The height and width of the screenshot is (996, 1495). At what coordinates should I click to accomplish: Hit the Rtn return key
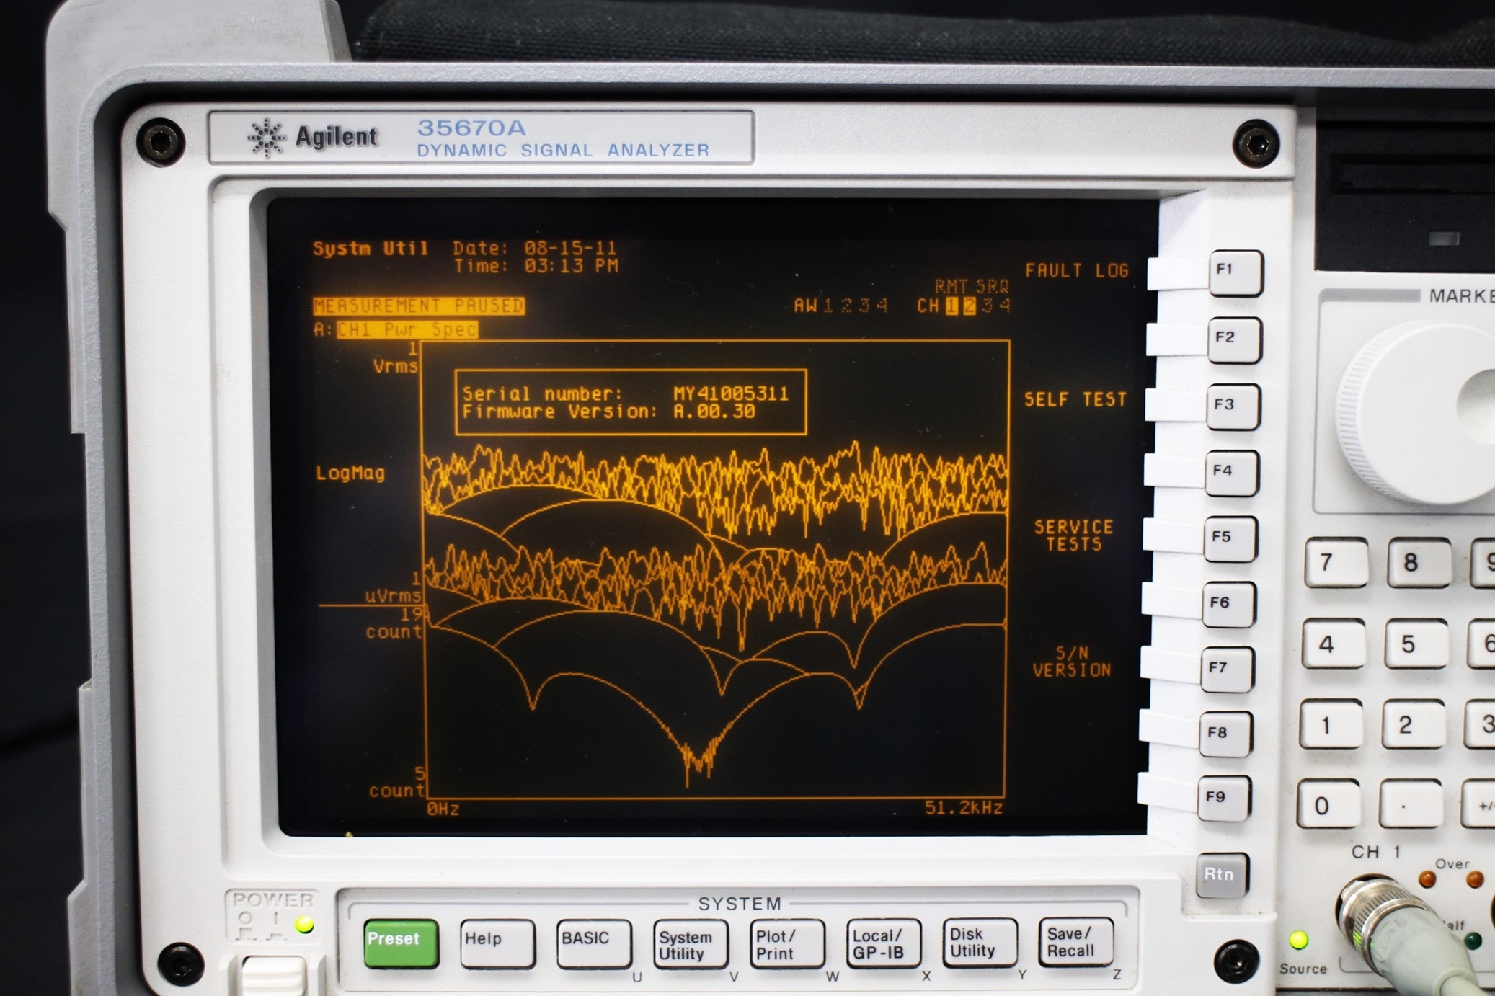click(1222, 875)
